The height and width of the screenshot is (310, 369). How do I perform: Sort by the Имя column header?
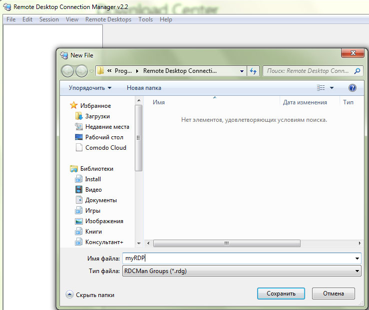pyautogui.click(x=159, y=102)
